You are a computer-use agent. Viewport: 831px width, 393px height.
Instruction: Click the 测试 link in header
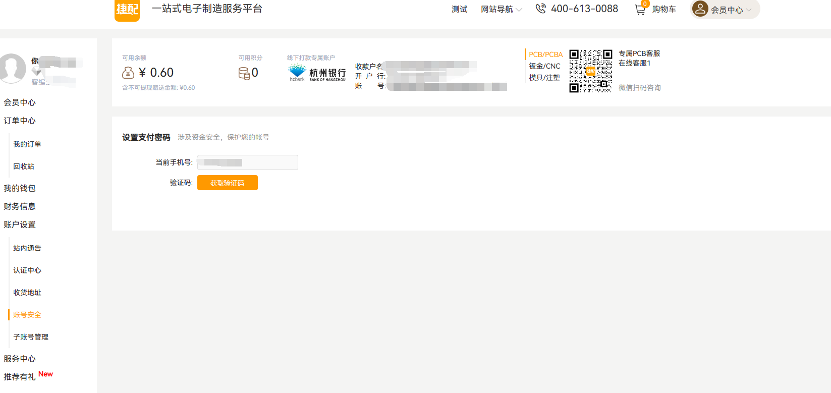(459, 9)
